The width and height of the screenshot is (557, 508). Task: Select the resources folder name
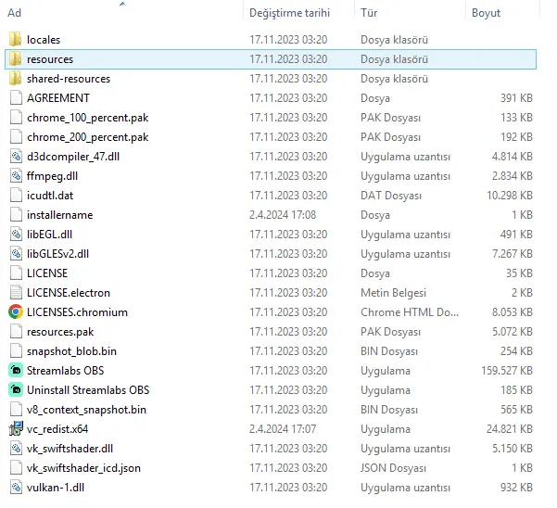[50, 59]
